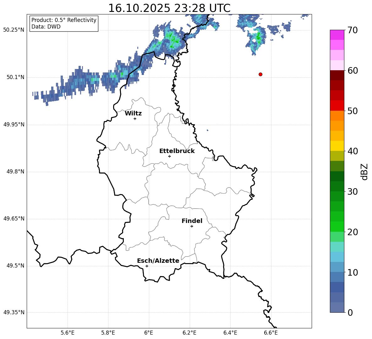Screen dimensions: 372x339
Task: Click the colorbar tick label 10
Action: (353, 272)
